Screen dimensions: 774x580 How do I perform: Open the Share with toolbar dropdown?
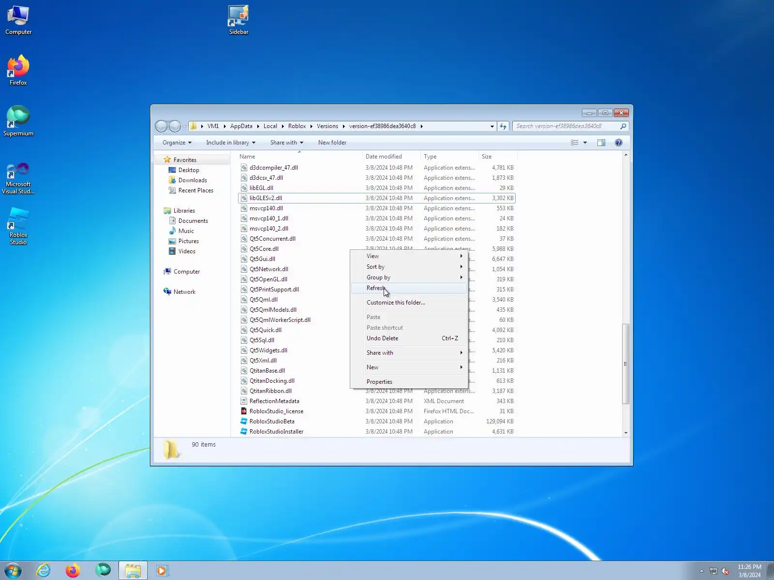coord(287,143)
